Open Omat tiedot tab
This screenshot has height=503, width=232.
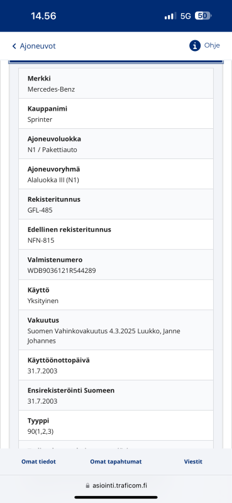click(38, 462)
